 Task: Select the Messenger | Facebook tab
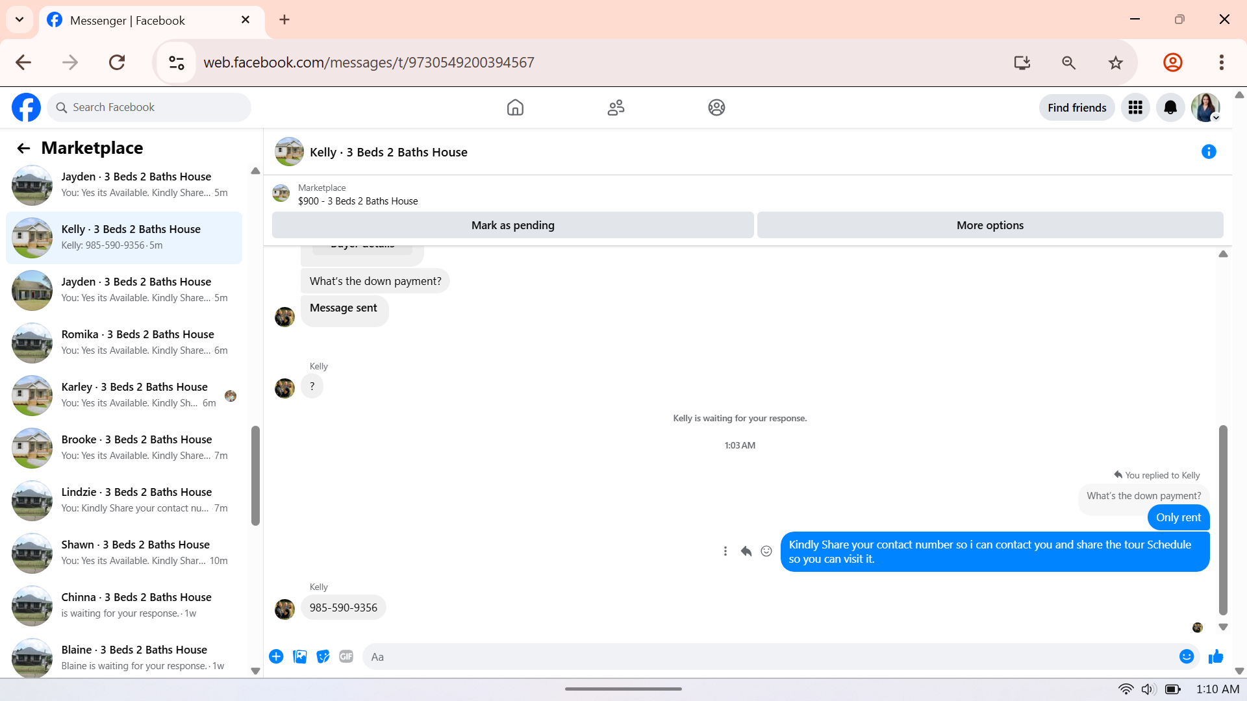point(152,20)
